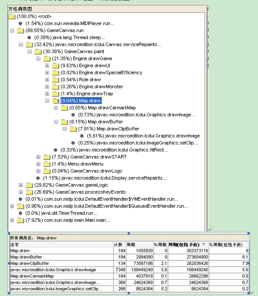Click the root folder icon
This screenshot has height=296, width=258.
click(x=12, y=16)
